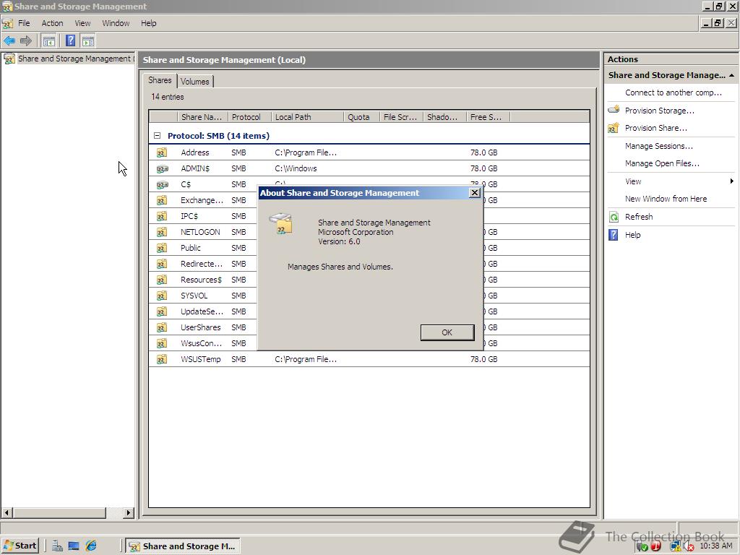
Task: Click the Forward arrow toolbar icon
Action: [x=26, y=41]
